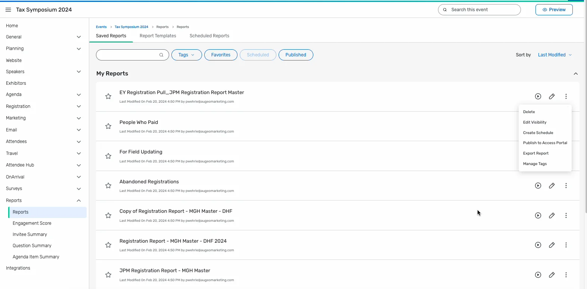
Task: Click the Preview button
Action: point(554,10)
